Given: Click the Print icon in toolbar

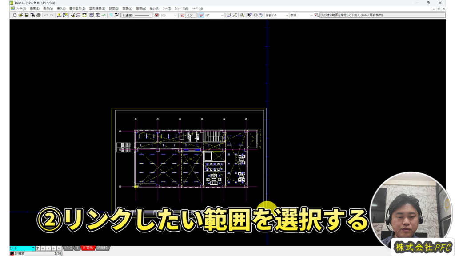Looking at the screenshot, I should (38, 15).
